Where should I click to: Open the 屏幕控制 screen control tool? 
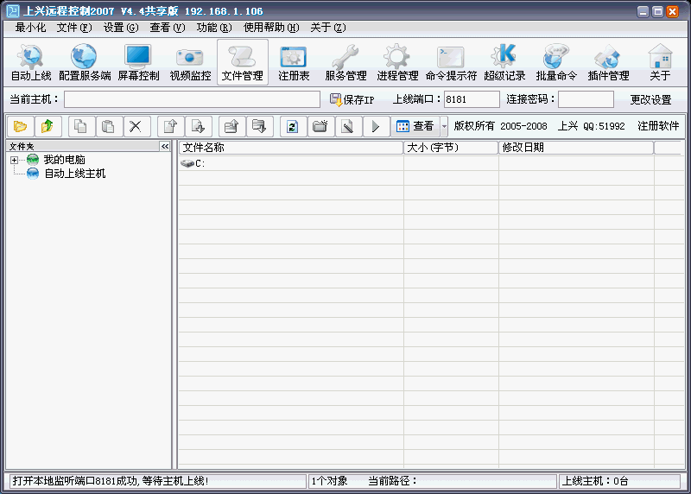138,62
